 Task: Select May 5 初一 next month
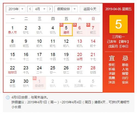[x=93, y=83]
